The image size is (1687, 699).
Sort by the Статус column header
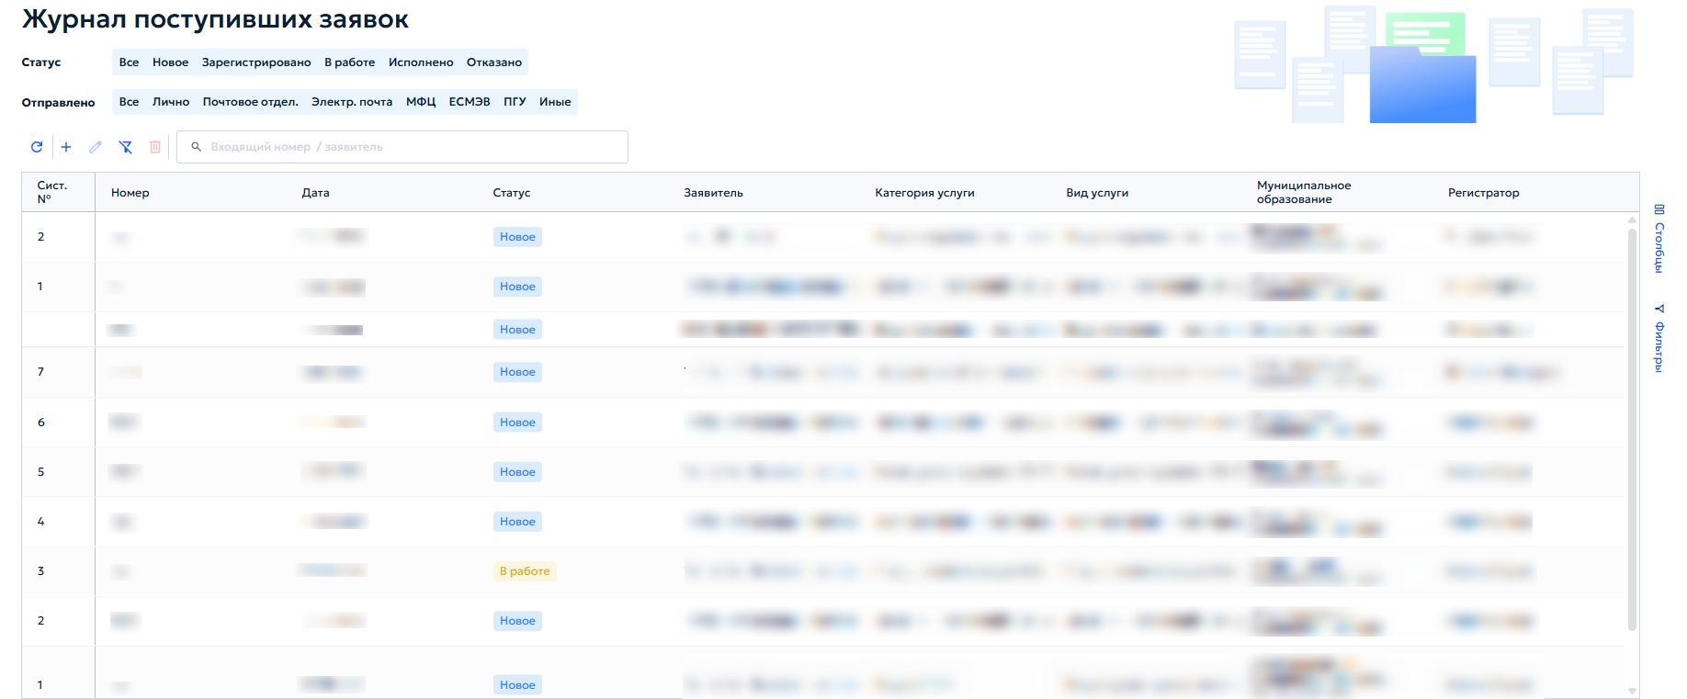click(512, 193)
